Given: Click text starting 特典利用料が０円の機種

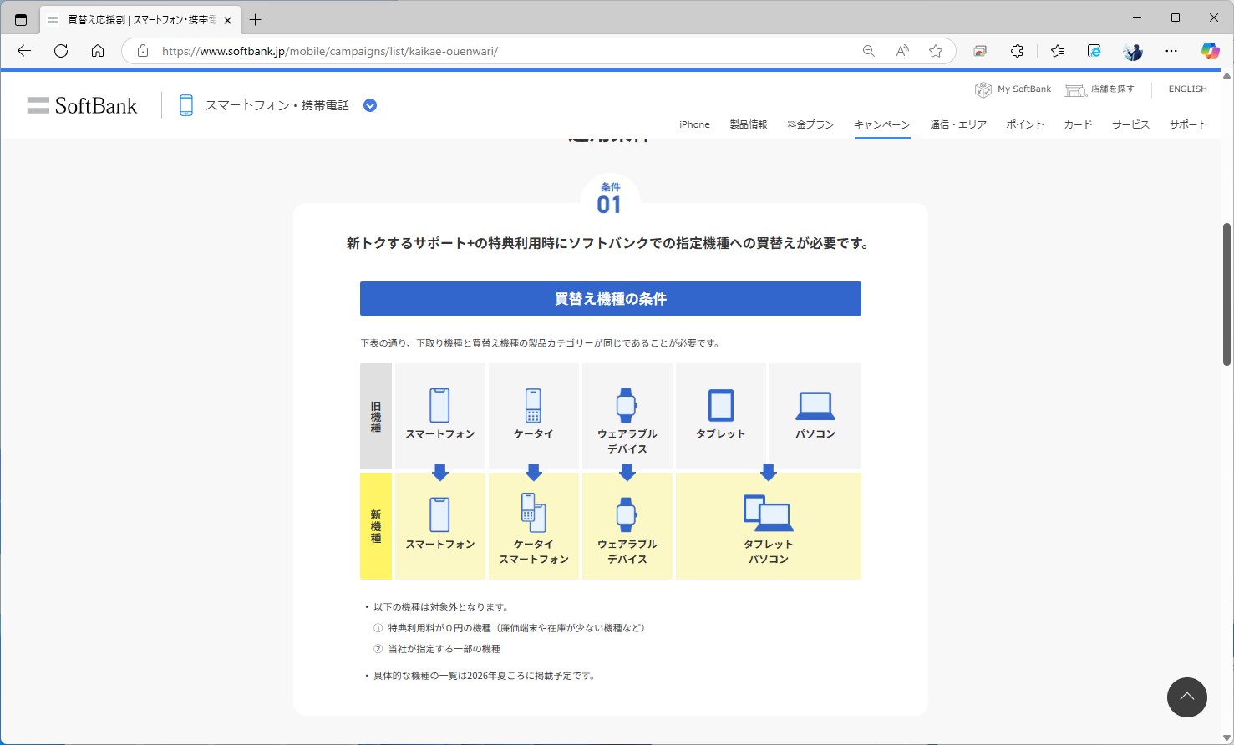Looking at the screenshot, I should pyautogui.click(x=518, y=628).
